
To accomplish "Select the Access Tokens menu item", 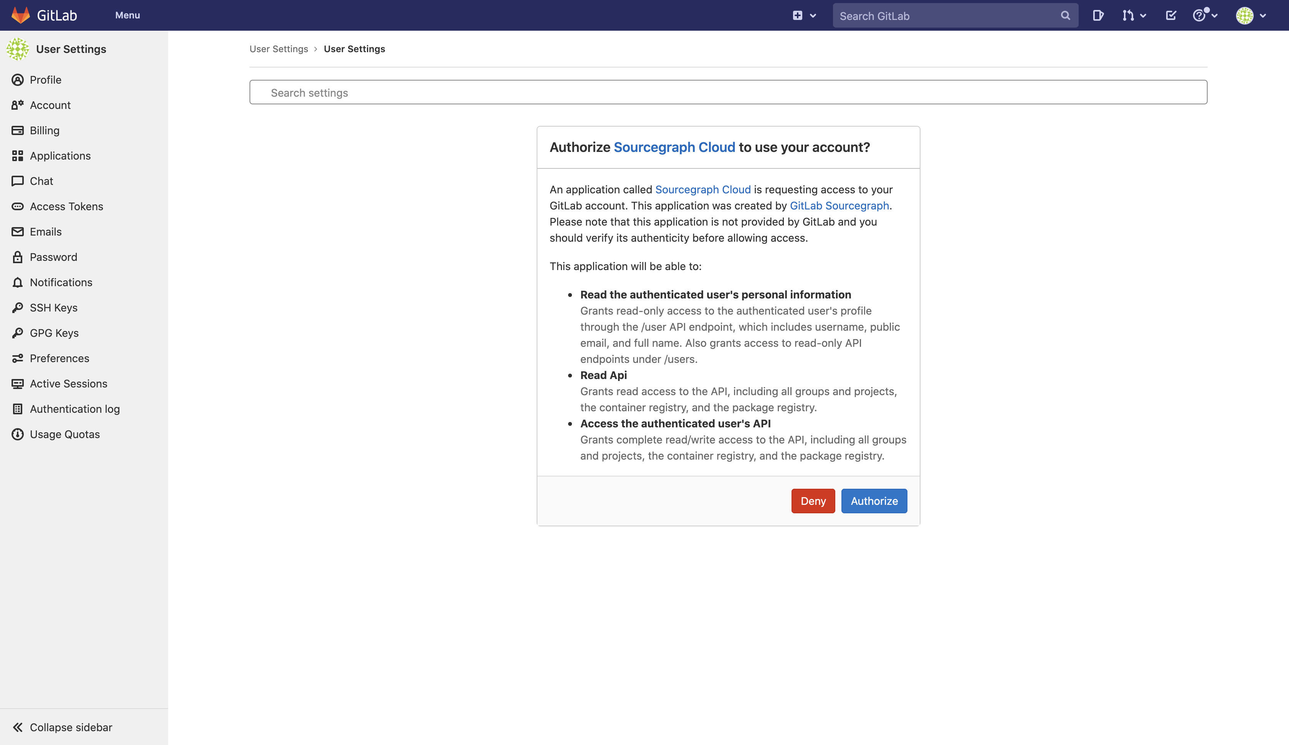I will pyautogui.click(x=66, y=206).
